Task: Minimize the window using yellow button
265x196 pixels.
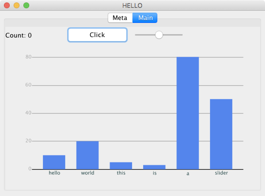Action: tap(17, 5)
